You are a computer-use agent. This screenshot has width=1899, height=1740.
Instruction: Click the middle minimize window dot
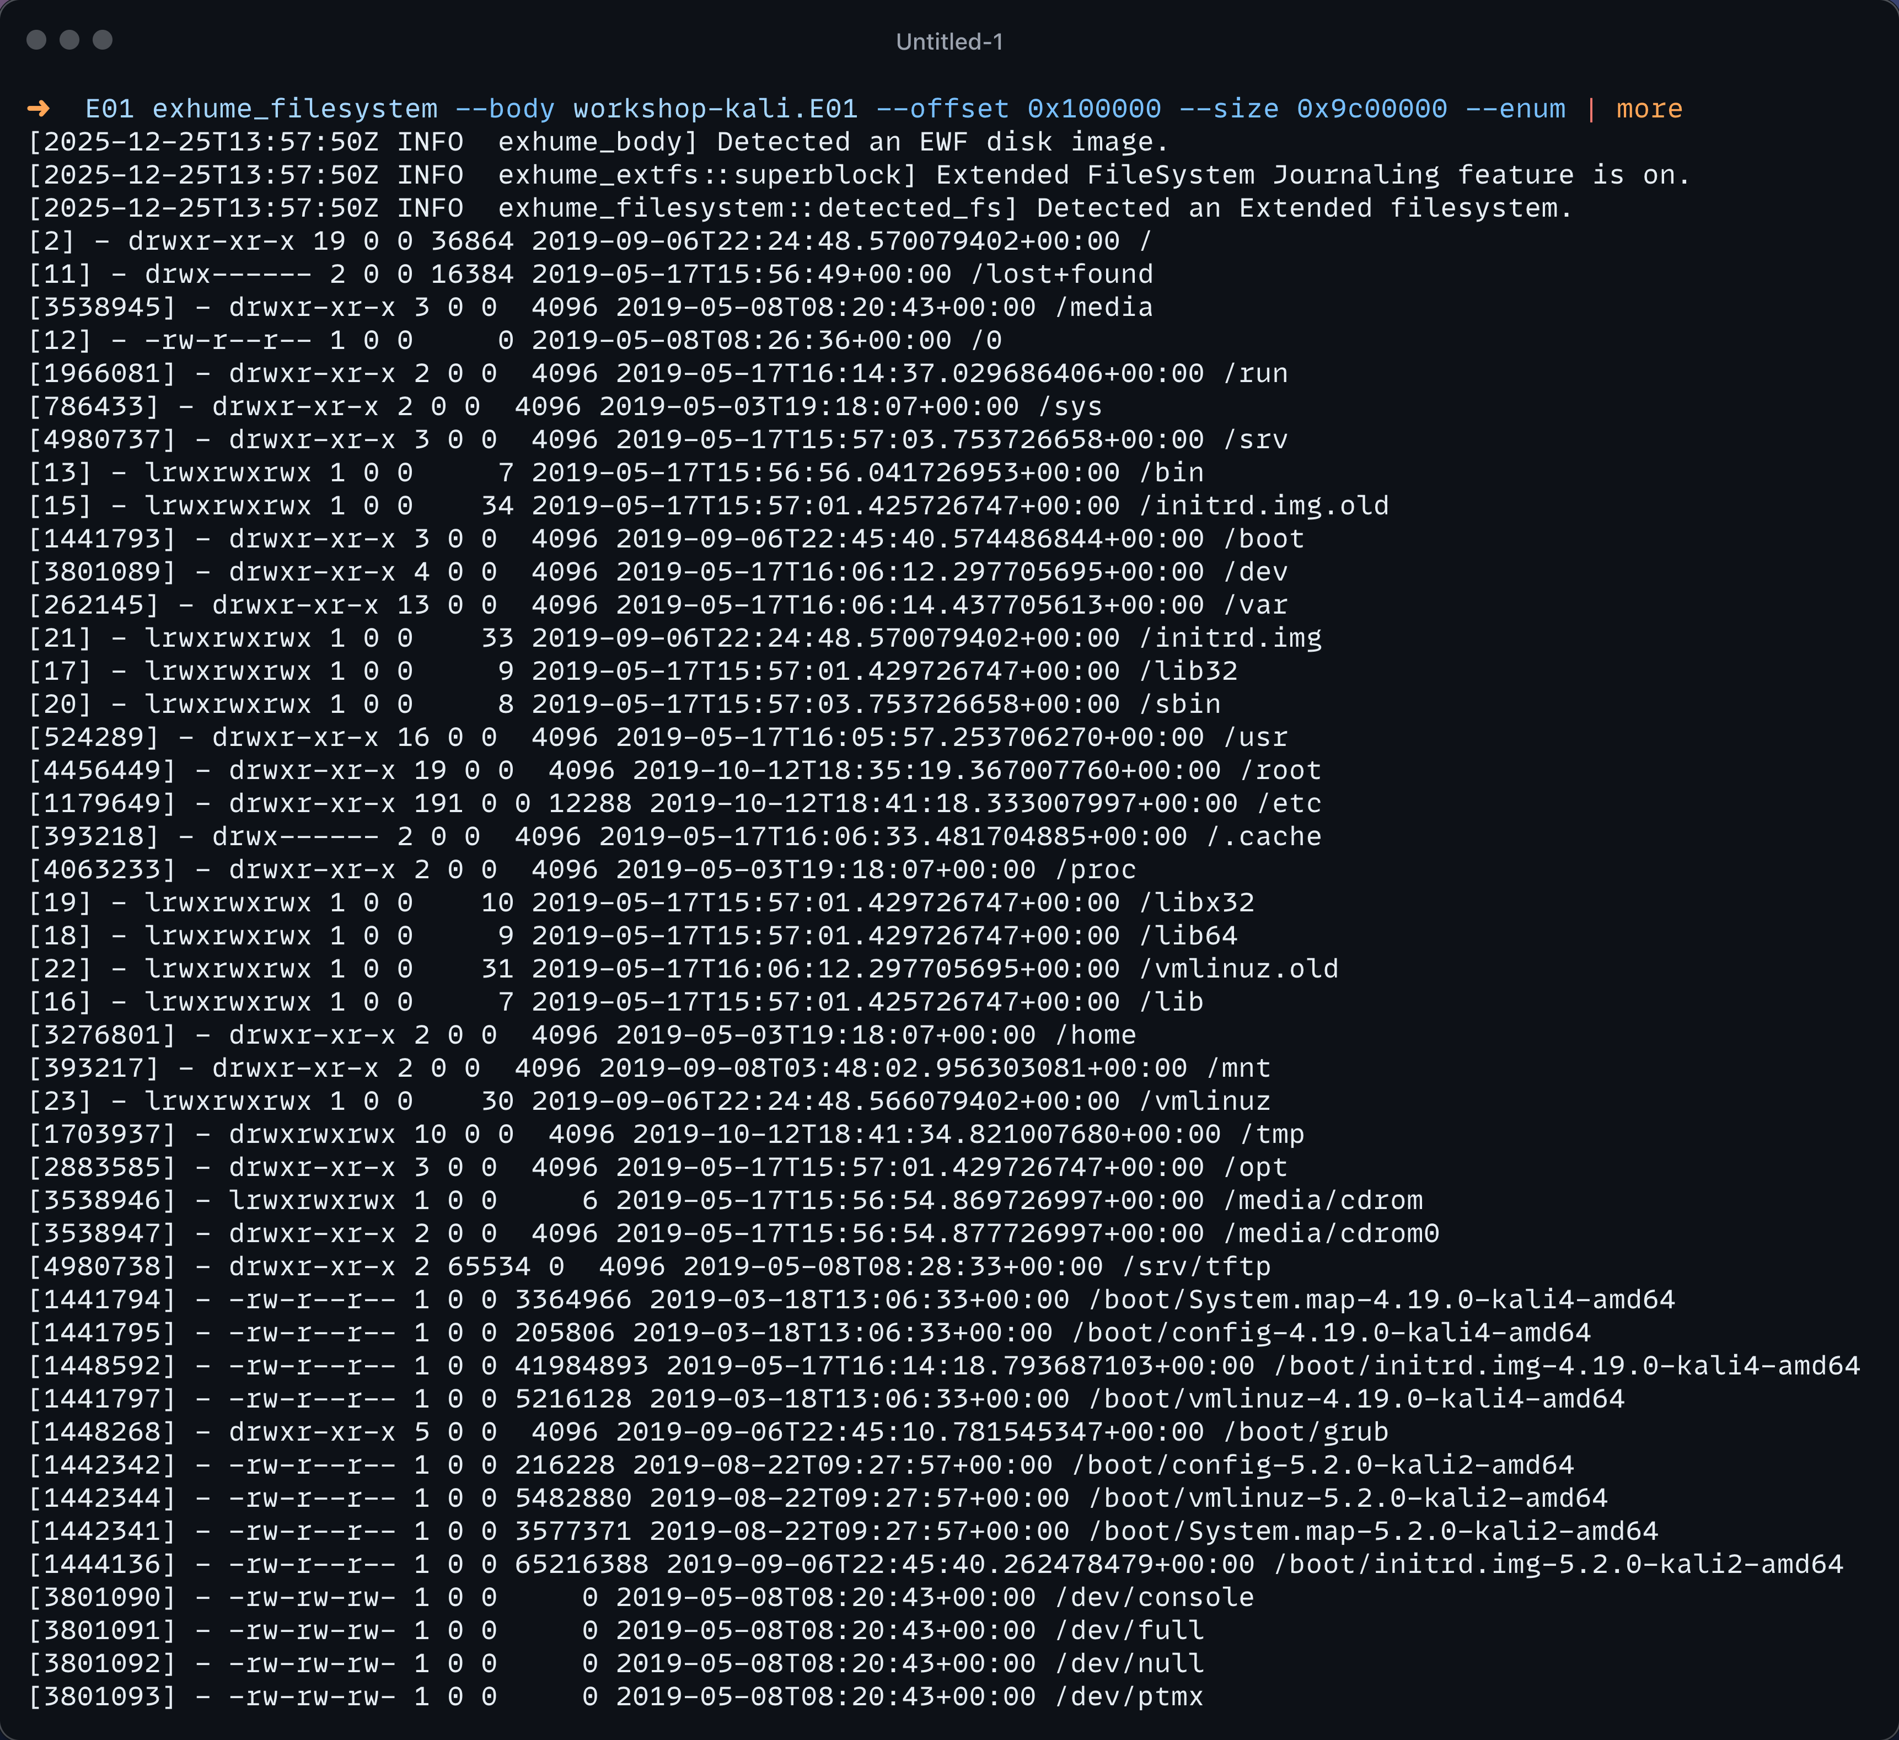[69, 40]
